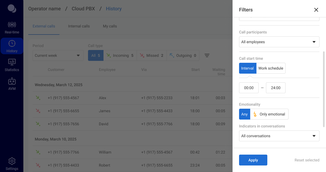Open the Indicators in conversations dropdown
326x172 pixels.
(x=279, y=136)
